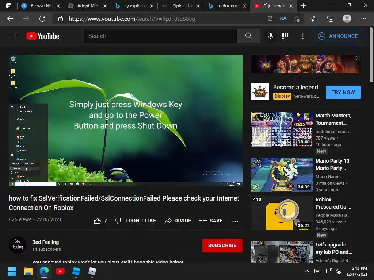Click TRY NOW on Hero Wars ad
This screenshot has height=280, width=374.
point(343,92)
